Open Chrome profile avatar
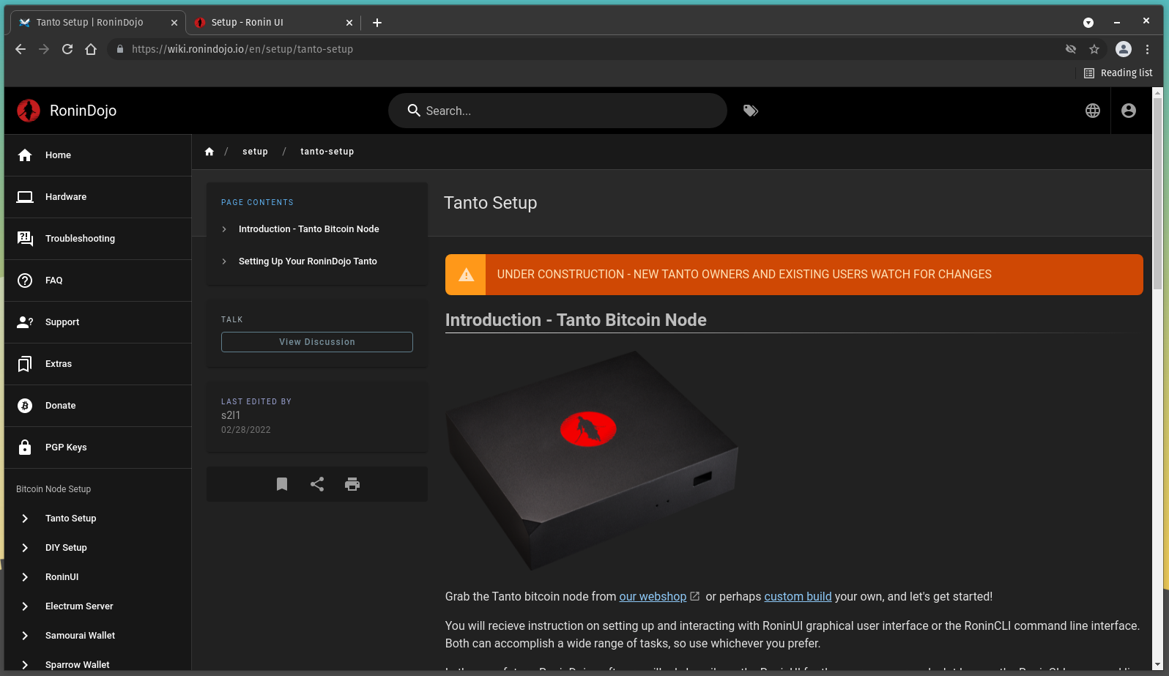This screenshot has height=676, width=1169. (1124, 49)
